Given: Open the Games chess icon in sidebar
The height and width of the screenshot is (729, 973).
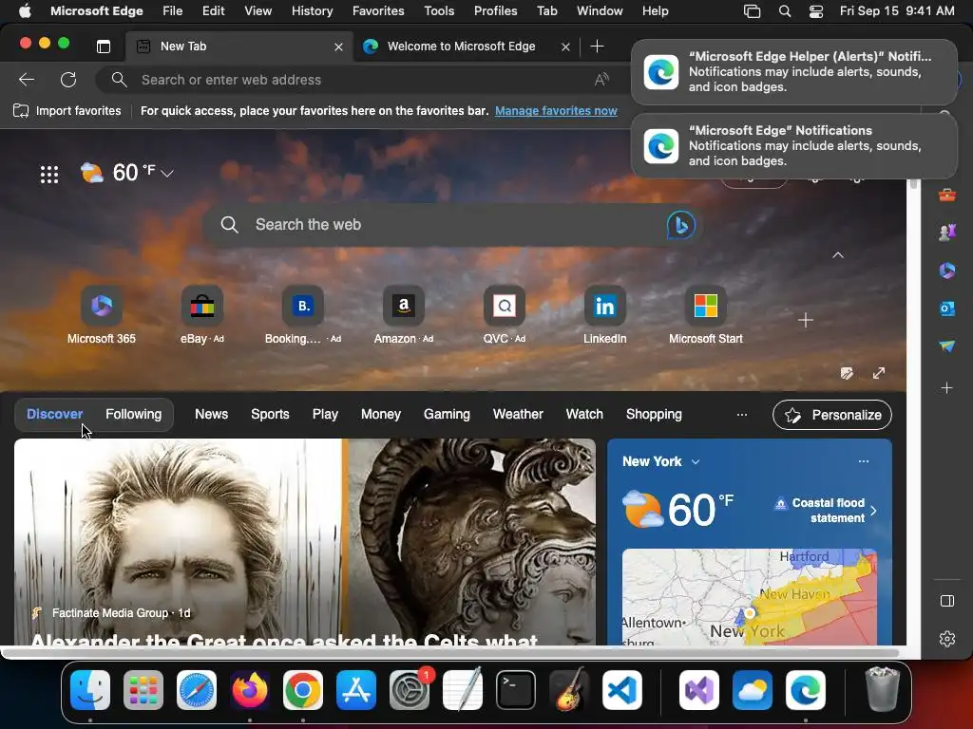Looking at the screenshot, I should (x=947, y=233).
